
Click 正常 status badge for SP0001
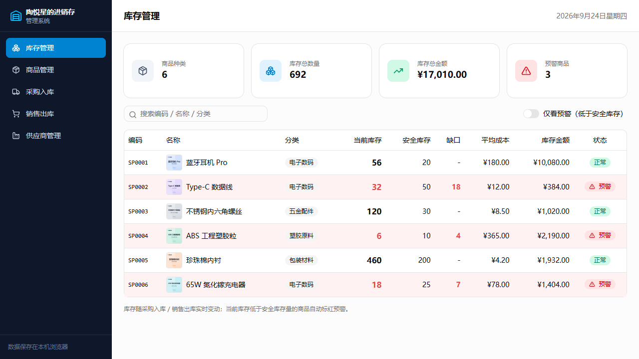600,163
